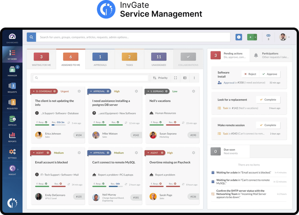Open request number #134 badge
The image size is (299, 215).
tap(79, 135)
